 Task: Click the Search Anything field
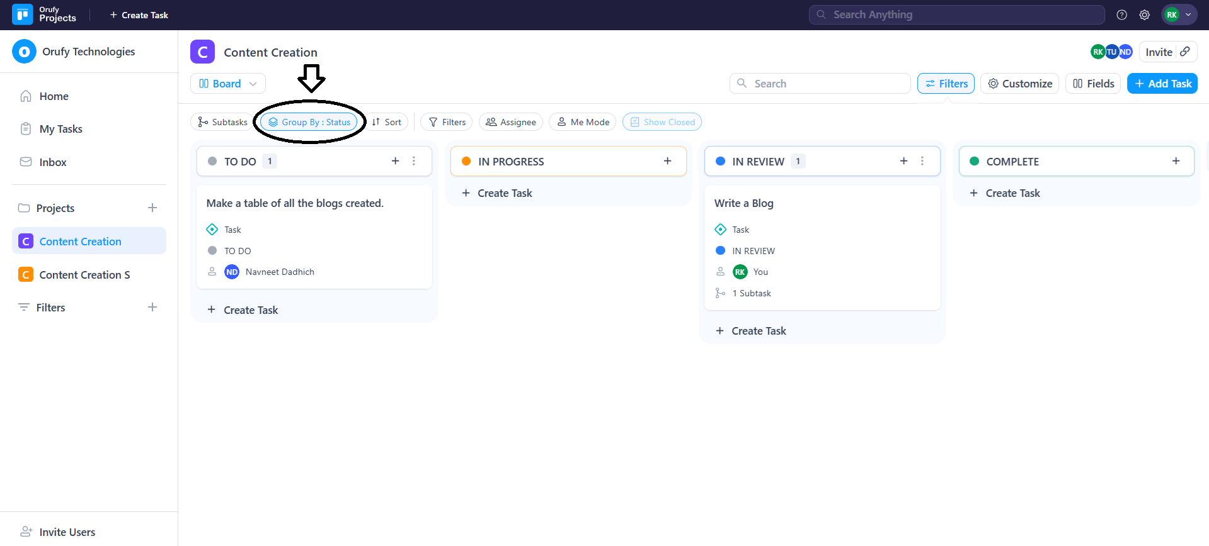[x=956, y=14]
